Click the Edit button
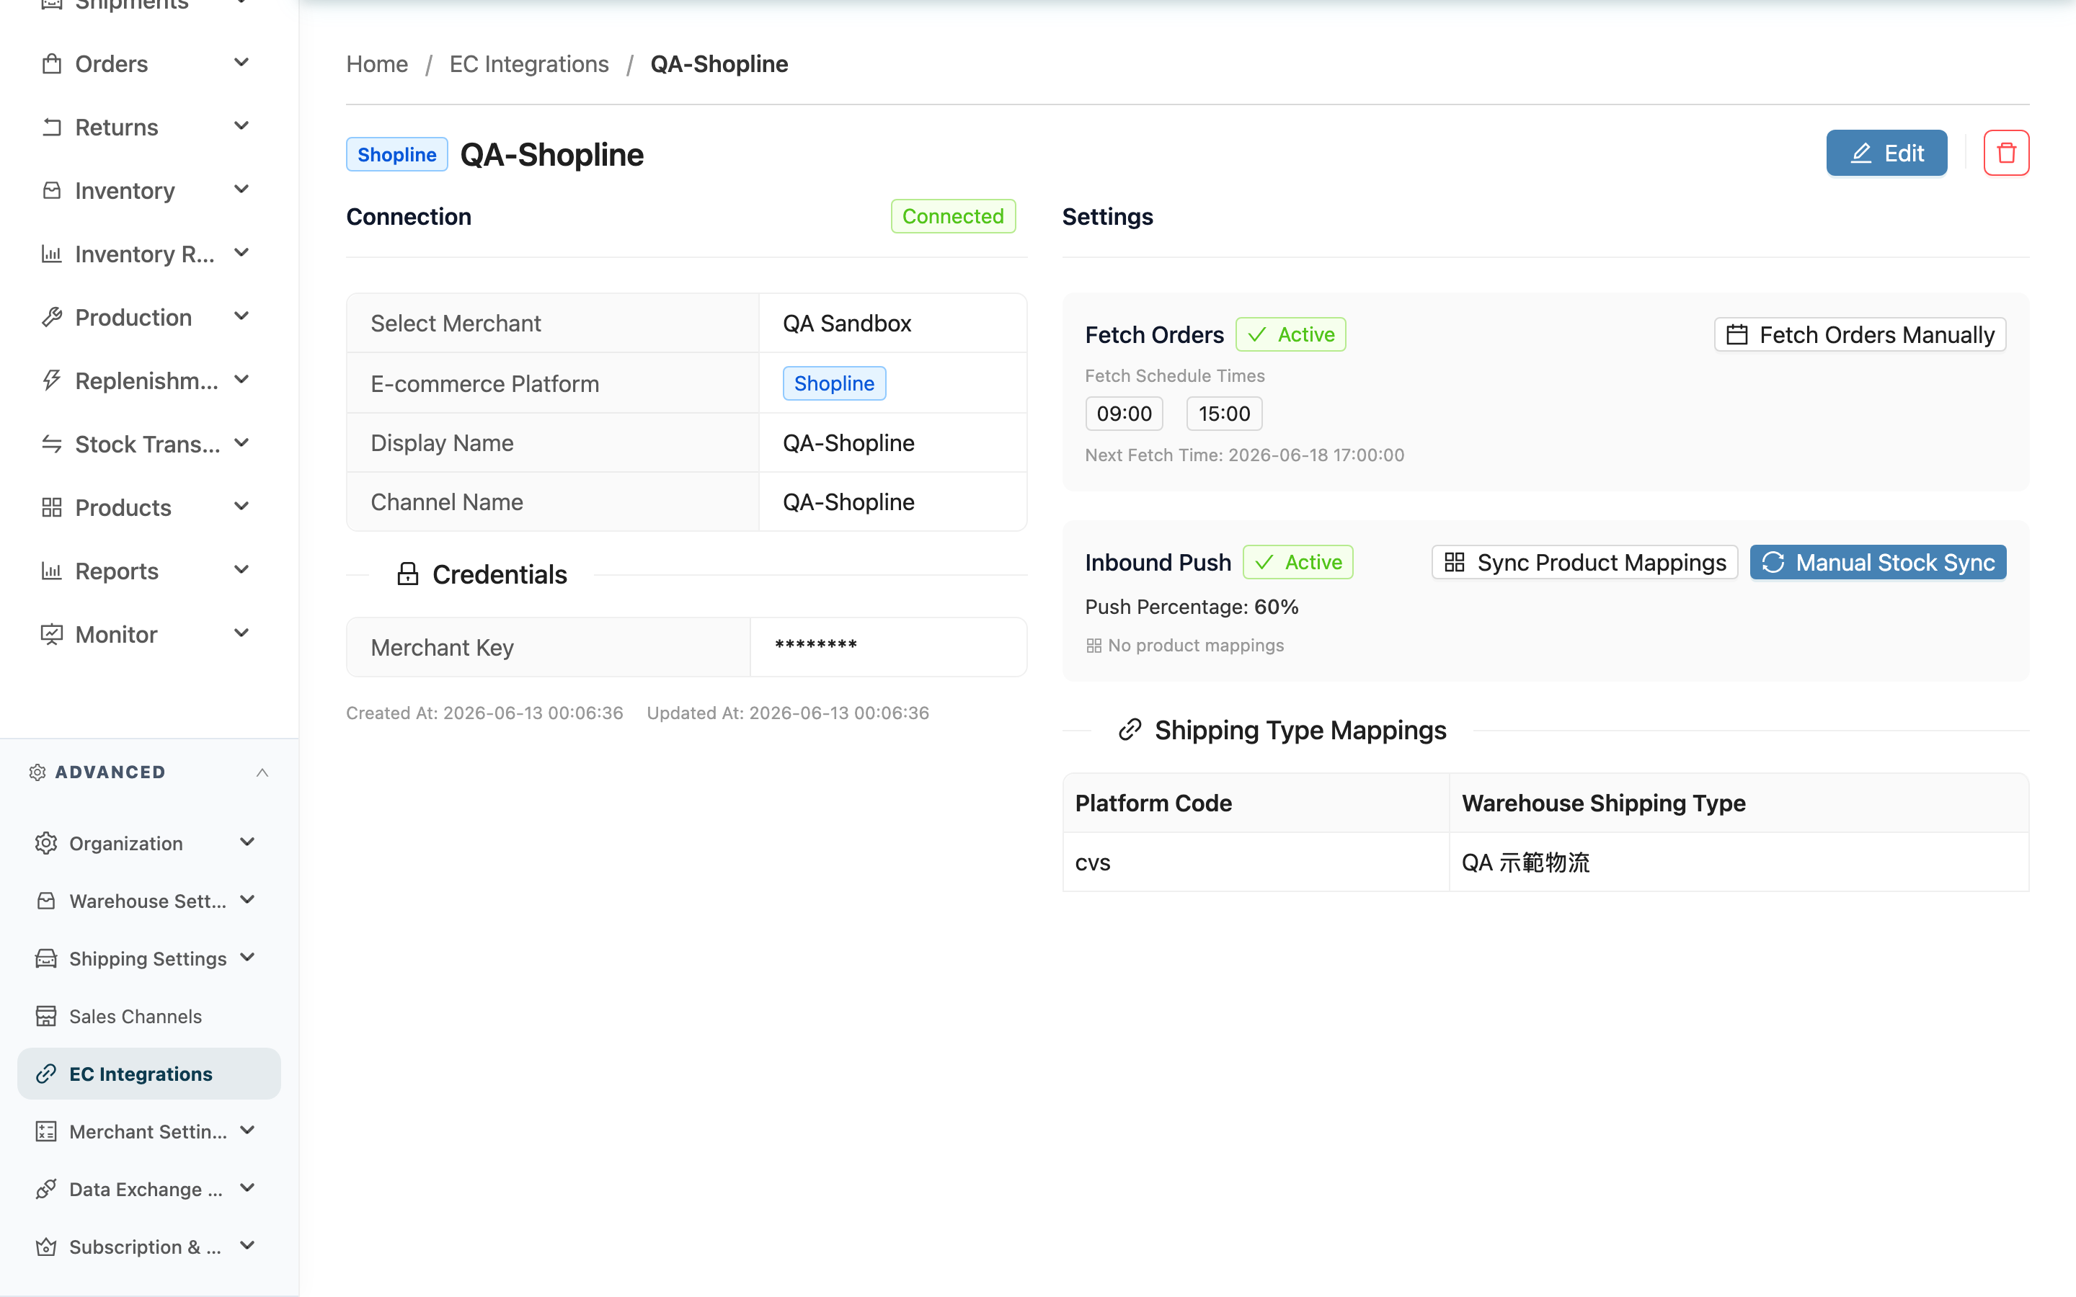This screenshot has width=2076, height=1297. point(1886,153)
